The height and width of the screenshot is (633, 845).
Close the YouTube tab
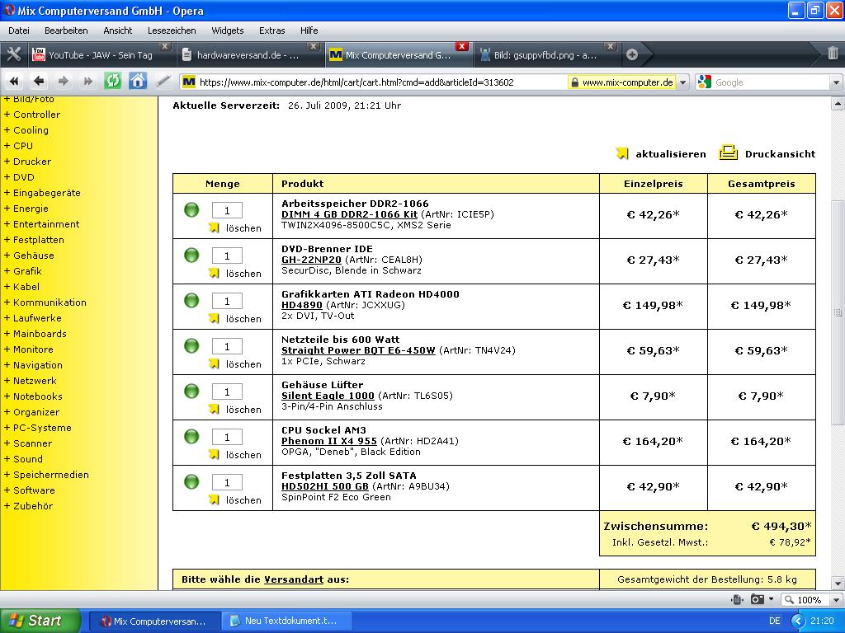(165, 46)
